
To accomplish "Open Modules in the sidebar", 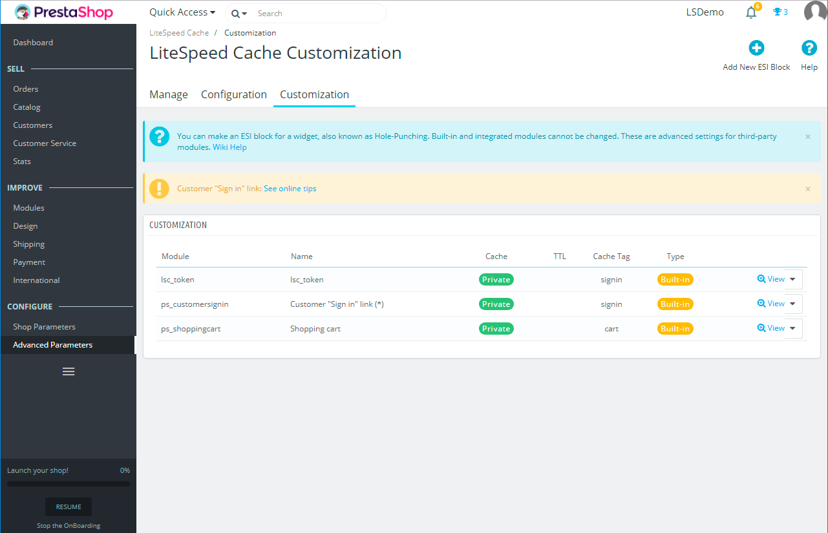I will pyautogui.click(x=29, y=208).
